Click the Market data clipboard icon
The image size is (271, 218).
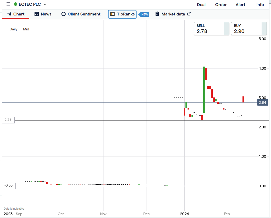point(157,14)
